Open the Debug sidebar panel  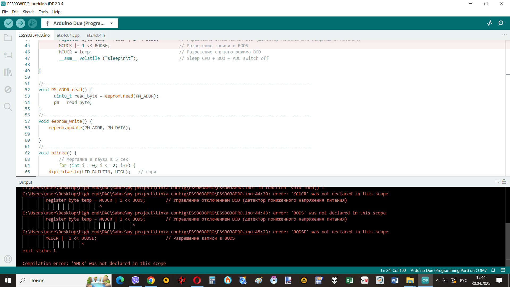(8, 90)
